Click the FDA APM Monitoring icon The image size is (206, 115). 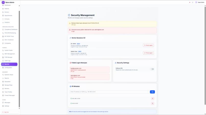[3, 33]
